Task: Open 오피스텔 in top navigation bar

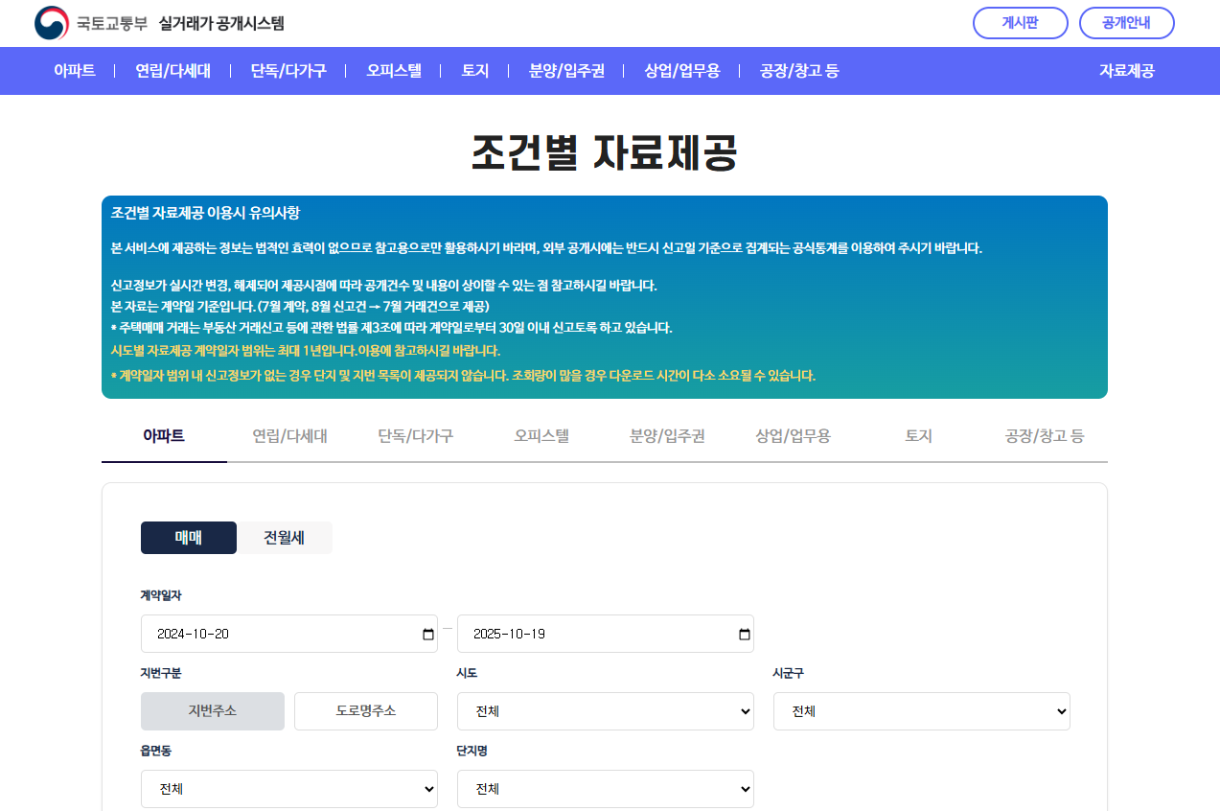Action: [394, 71]
